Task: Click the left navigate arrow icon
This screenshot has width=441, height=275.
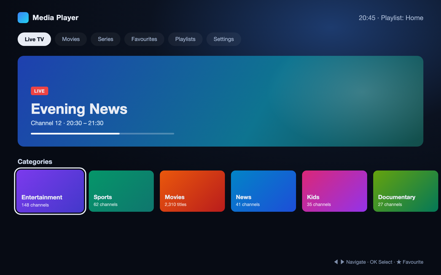Action: point(336,262)
